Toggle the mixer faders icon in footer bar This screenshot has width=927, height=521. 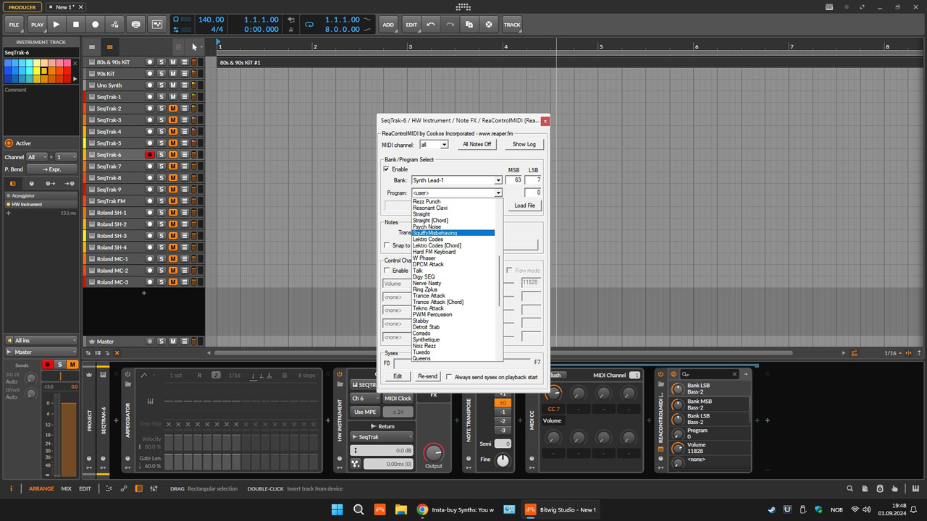tap(154, 488)
